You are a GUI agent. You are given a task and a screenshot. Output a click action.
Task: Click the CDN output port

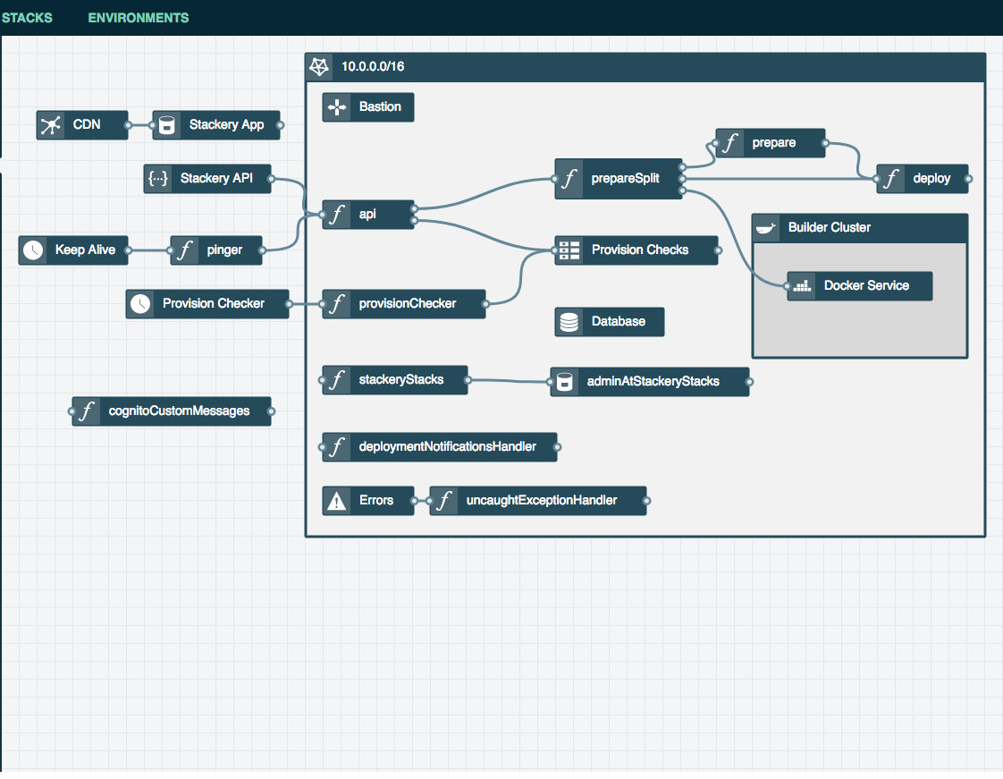point(128,125)
